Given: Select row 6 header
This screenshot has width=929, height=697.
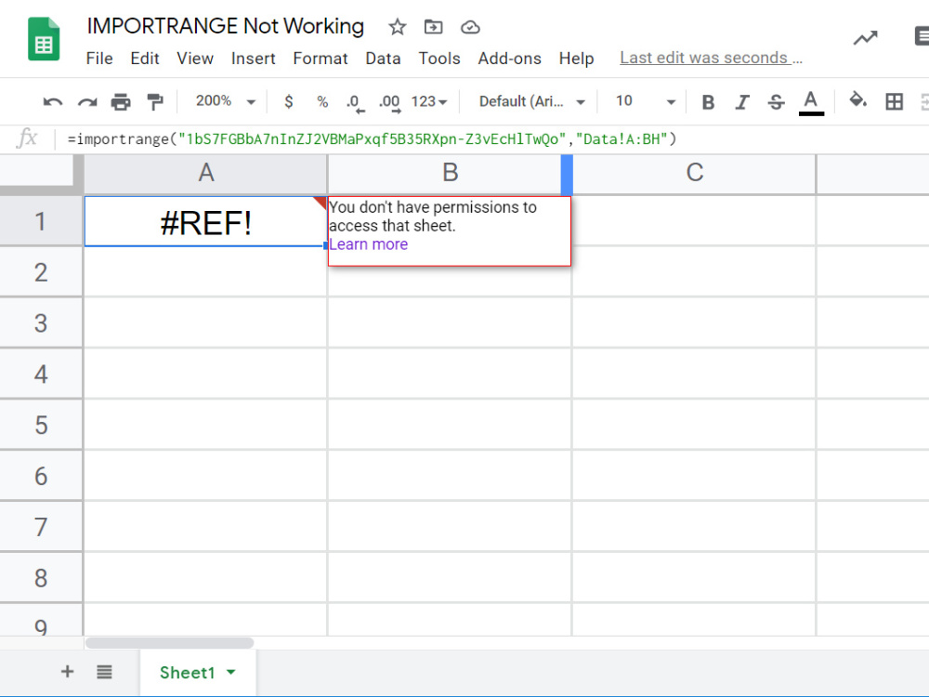Looking at the screenshot, I should pos(41,476).
